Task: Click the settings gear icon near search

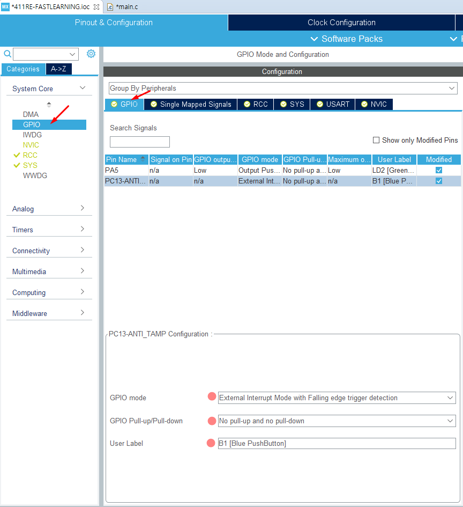Action: pyautogui.click(x=91, y=54)
